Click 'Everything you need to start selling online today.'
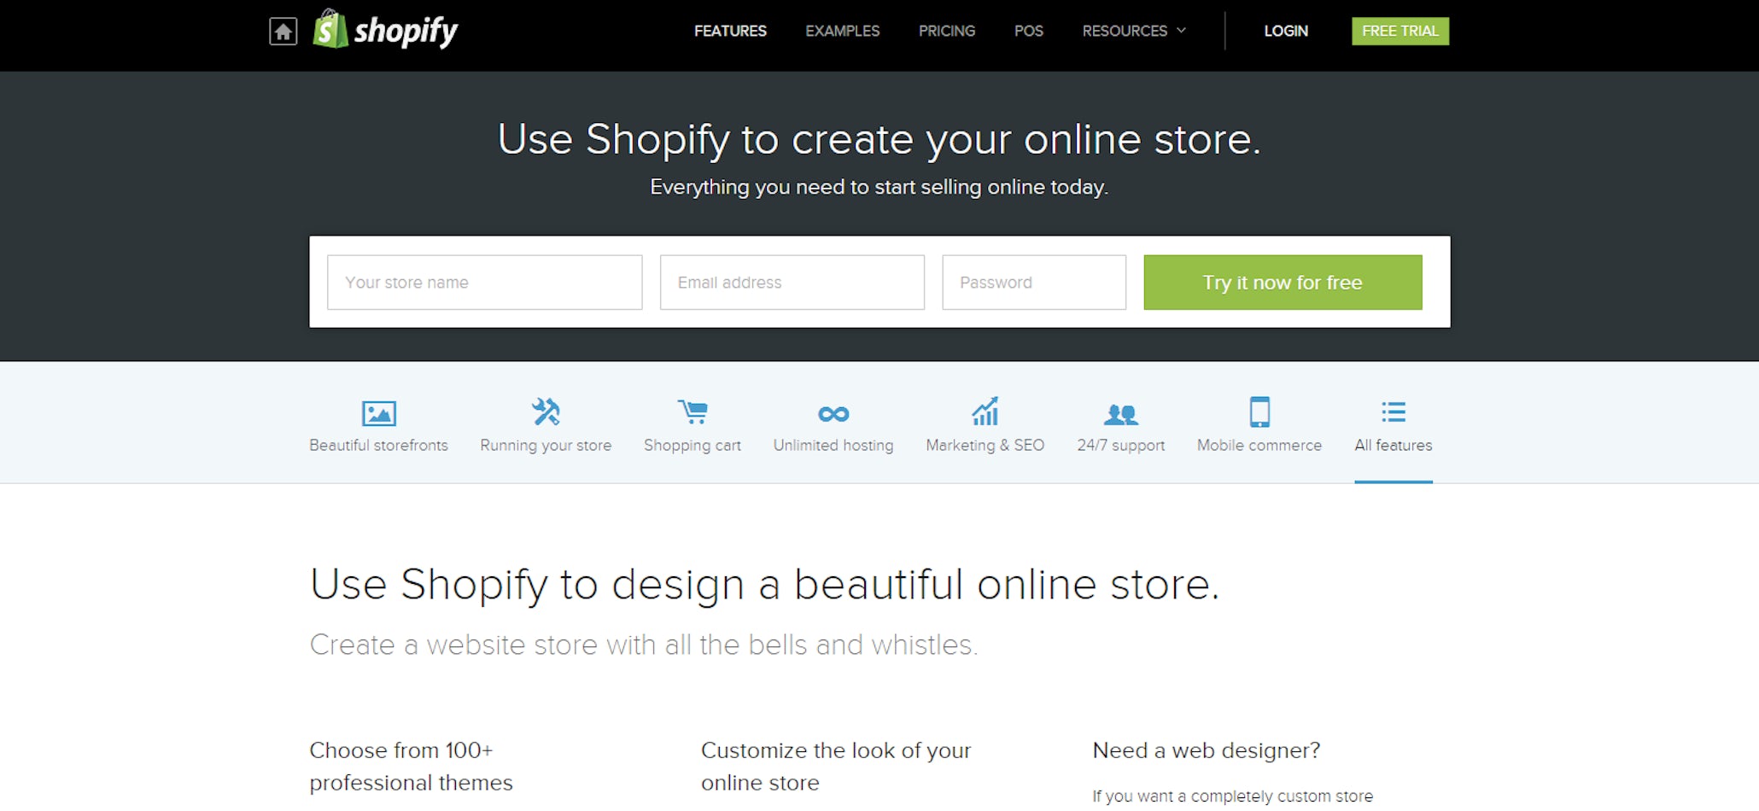Screen dimensions: 1759x811 (x=879, y=187)
